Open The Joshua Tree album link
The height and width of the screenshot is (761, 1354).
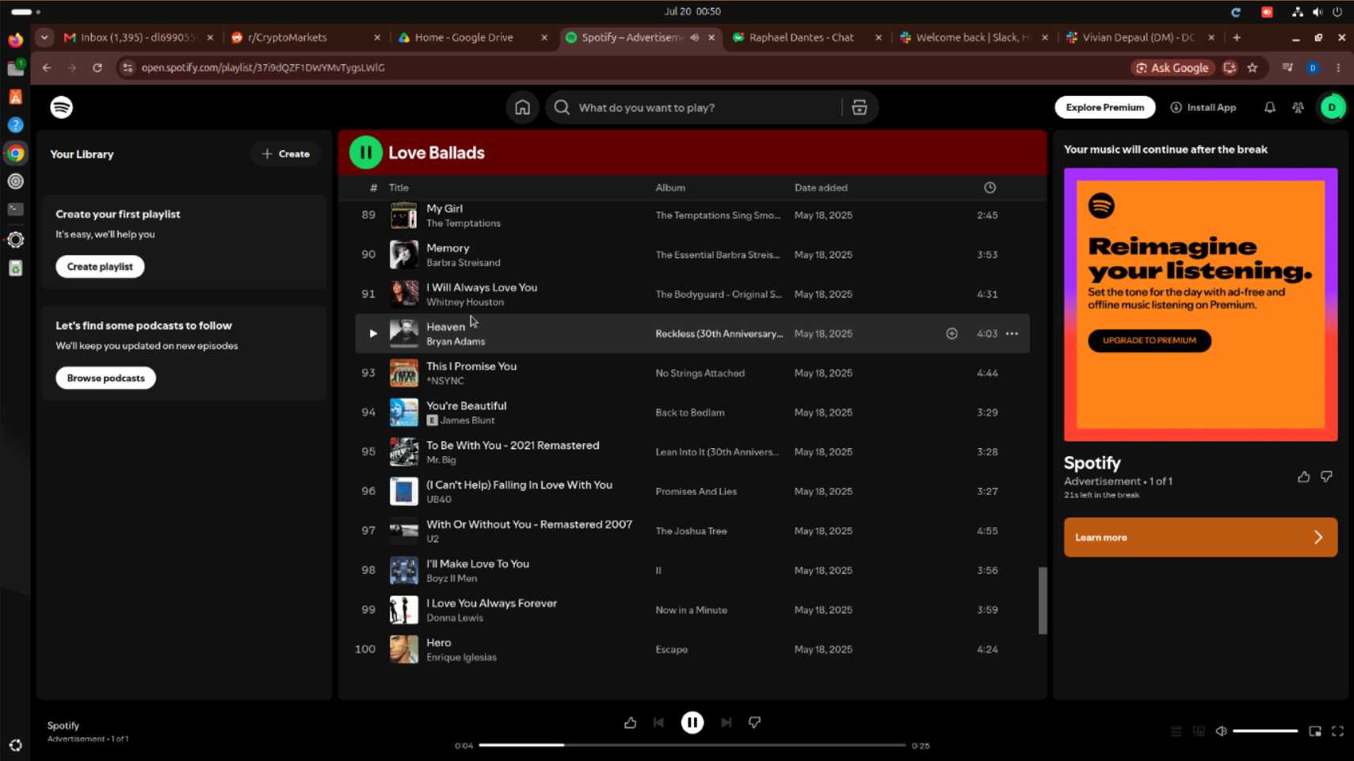pyautogui.click(x=691, y=531)
